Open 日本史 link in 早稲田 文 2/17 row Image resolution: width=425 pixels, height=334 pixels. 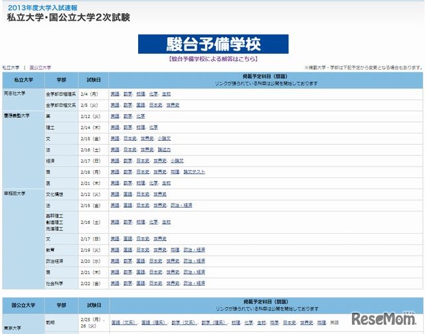pos(143,239)
